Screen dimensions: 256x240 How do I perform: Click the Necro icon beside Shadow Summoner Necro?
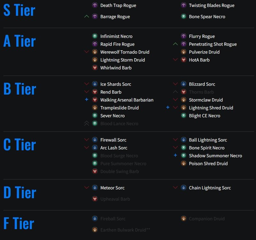pos(183,156)
